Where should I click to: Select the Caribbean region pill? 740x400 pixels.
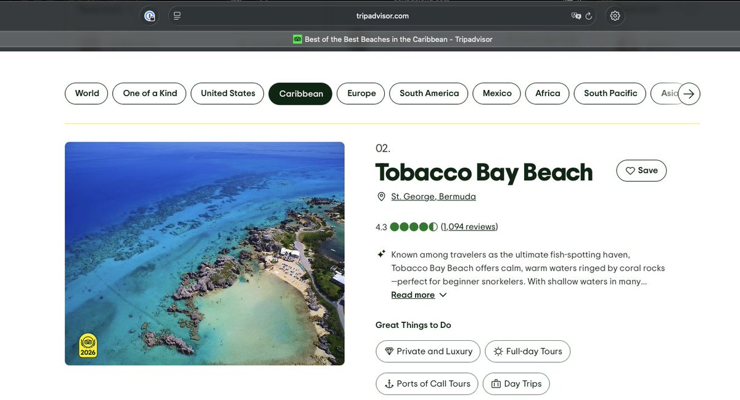(301, 94)
